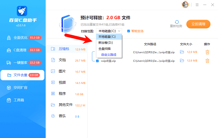The height and width of the screenshot is (138, 218).
Task: Select 本地磁盘(C:) in dropdown list
Action: click(x=109, y=37)
